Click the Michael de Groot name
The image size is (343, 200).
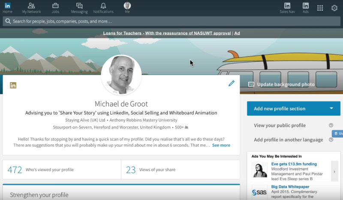121,104
